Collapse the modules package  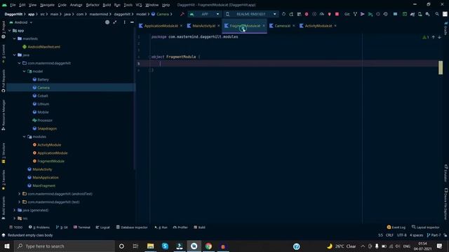point(24,136)
